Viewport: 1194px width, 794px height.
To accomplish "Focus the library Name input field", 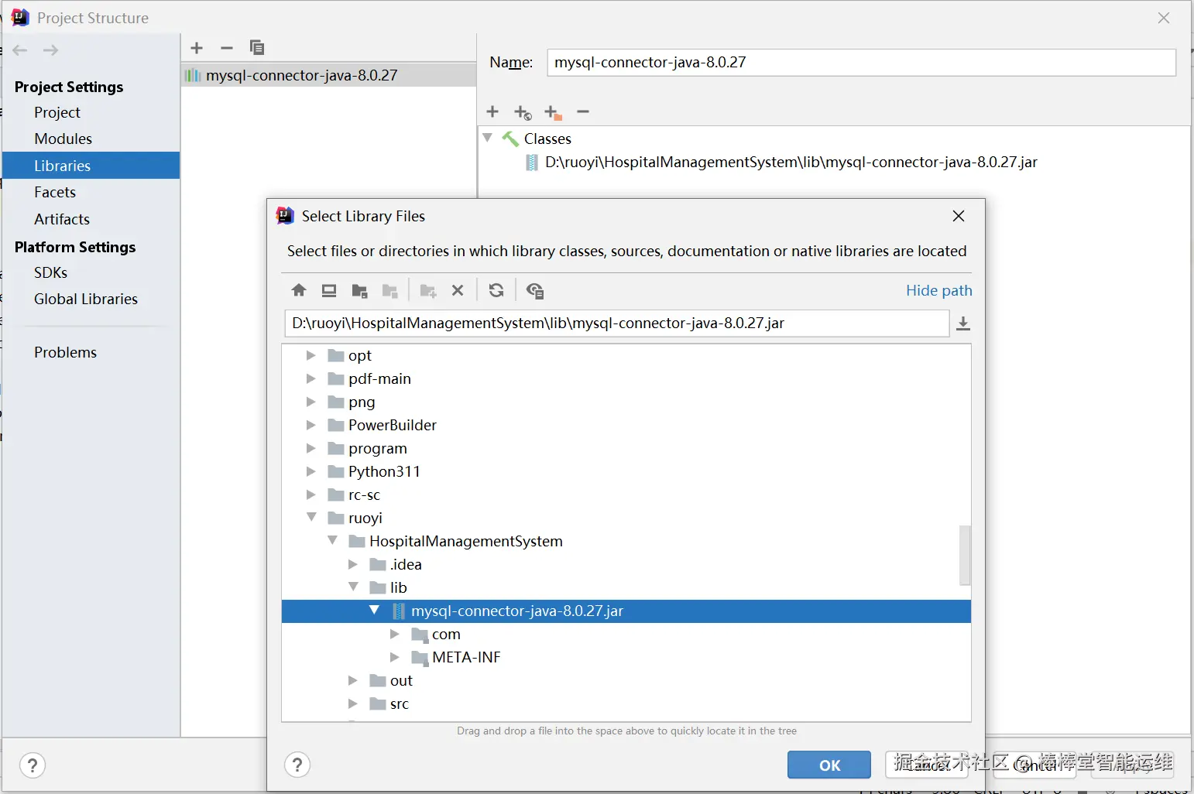I will point(862,63).
